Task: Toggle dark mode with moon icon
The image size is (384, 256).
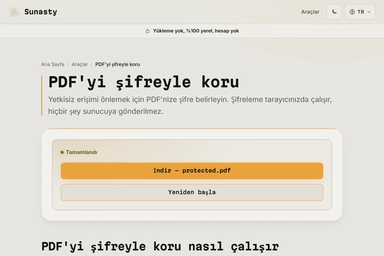Action: pos(334,12)
